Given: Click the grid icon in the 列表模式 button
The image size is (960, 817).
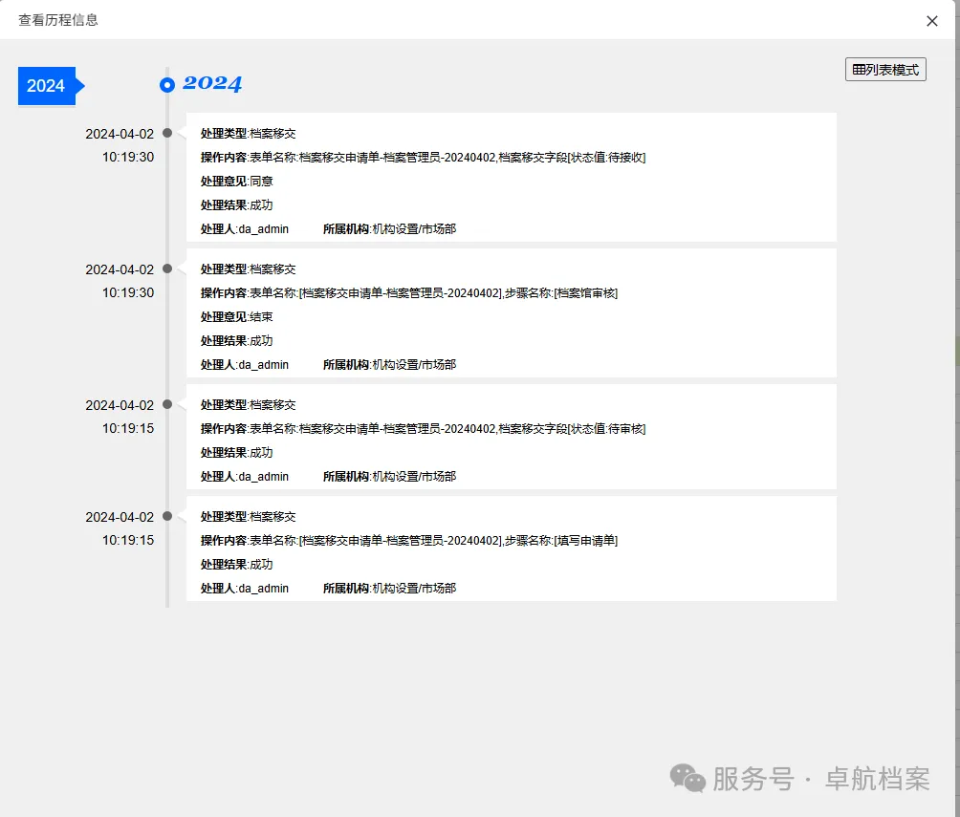Looking at the screenshot, I should tap(859, 70).
